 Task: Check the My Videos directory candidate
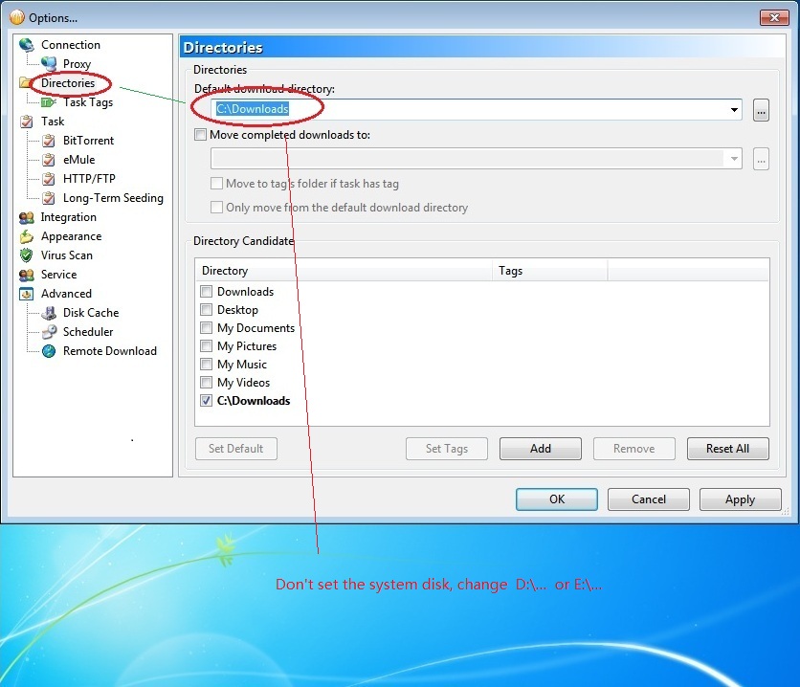[206, 382]
